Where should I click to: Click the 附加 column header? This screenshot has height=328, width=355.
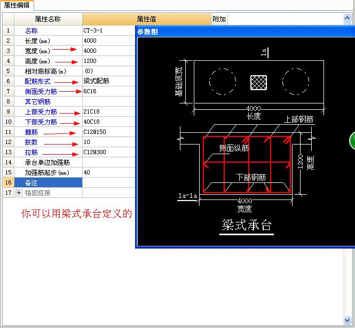click(x=219, y=19)
